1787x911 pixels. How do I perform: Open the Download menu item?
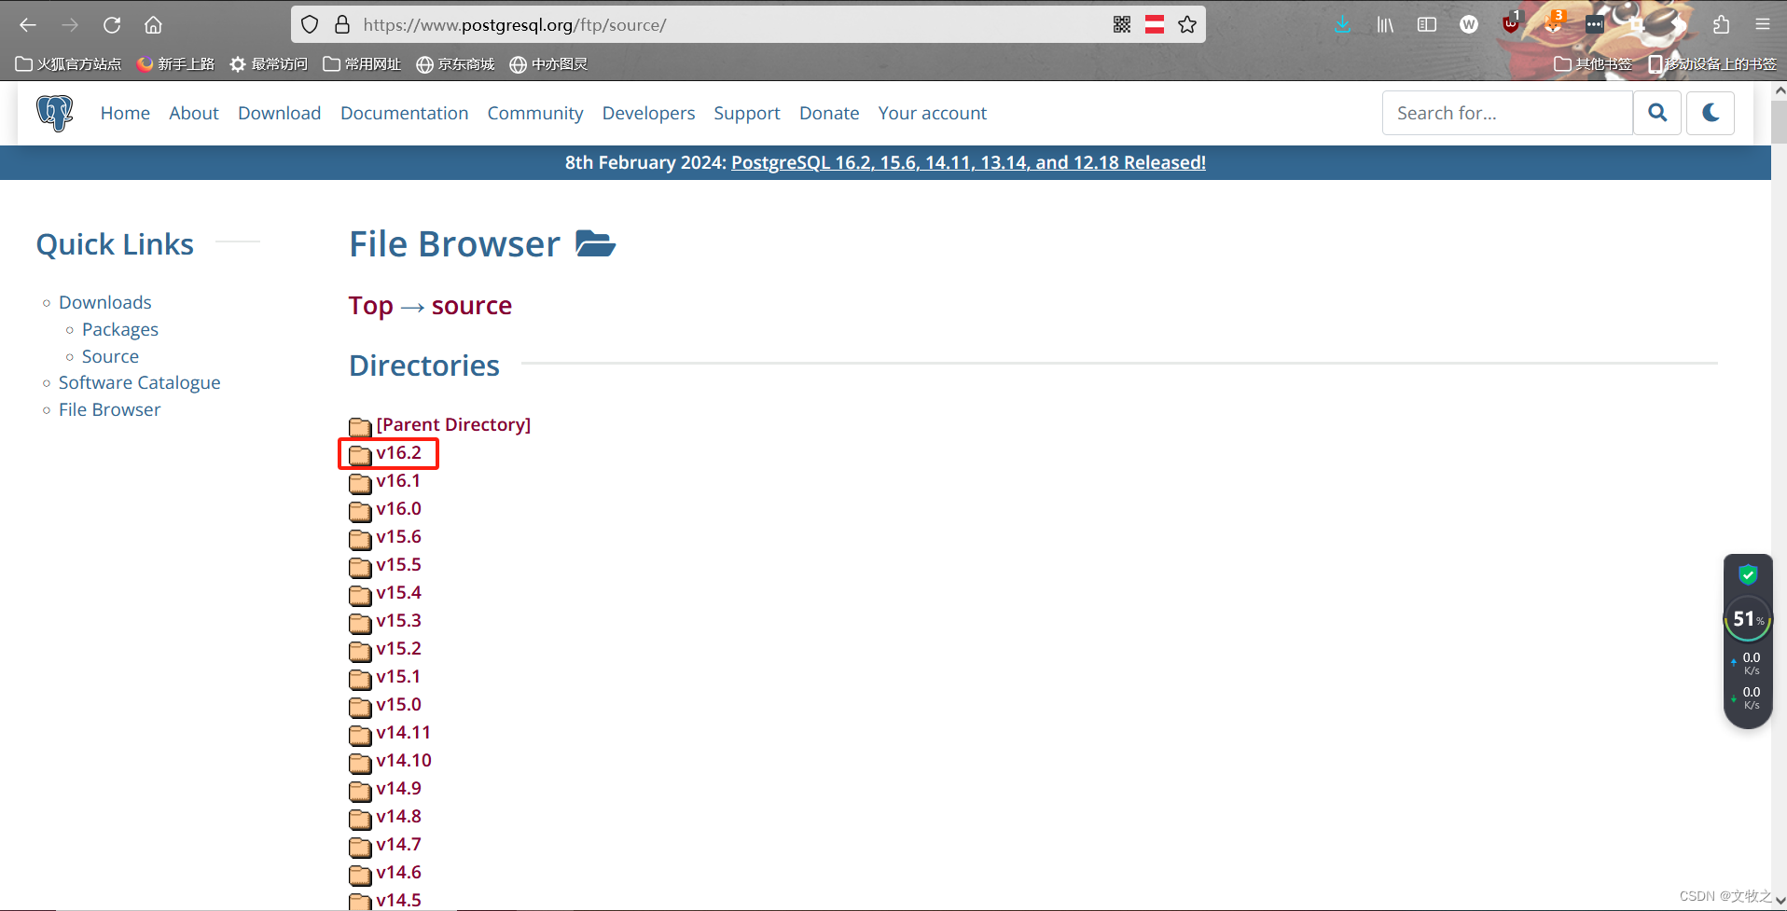[x=279, y=113]
